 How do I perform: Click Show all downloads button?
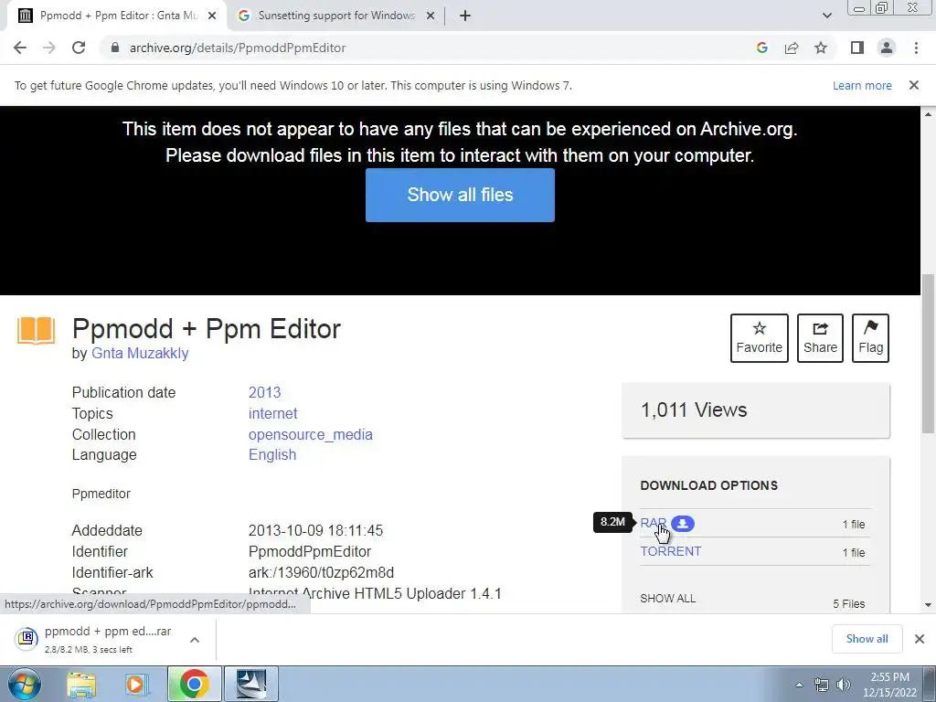click(867, 639)
